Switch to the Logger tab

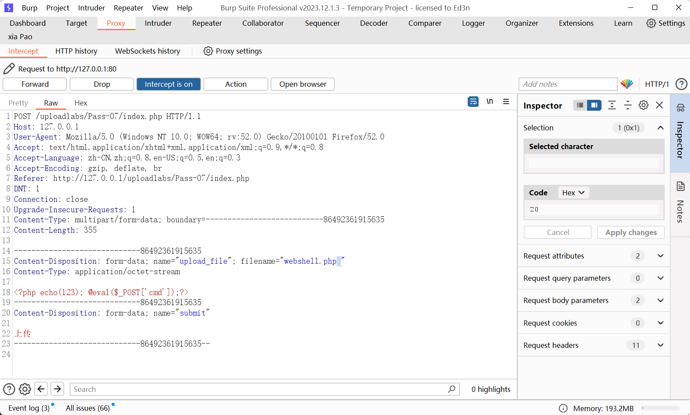tap(473, 23)
